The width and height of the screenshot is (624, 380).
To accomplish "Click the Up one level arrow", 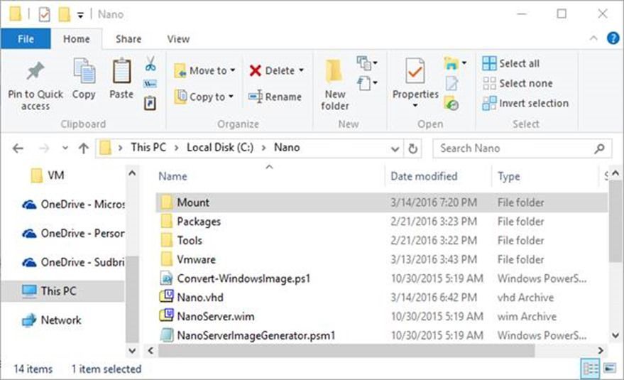I will coord(84,148).
